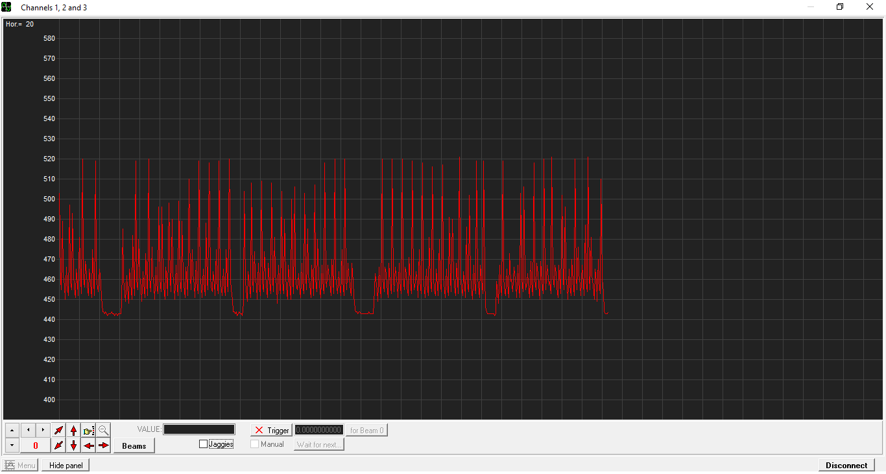
Task: Click the VALUE display field
Action: (x=199, y=429)
